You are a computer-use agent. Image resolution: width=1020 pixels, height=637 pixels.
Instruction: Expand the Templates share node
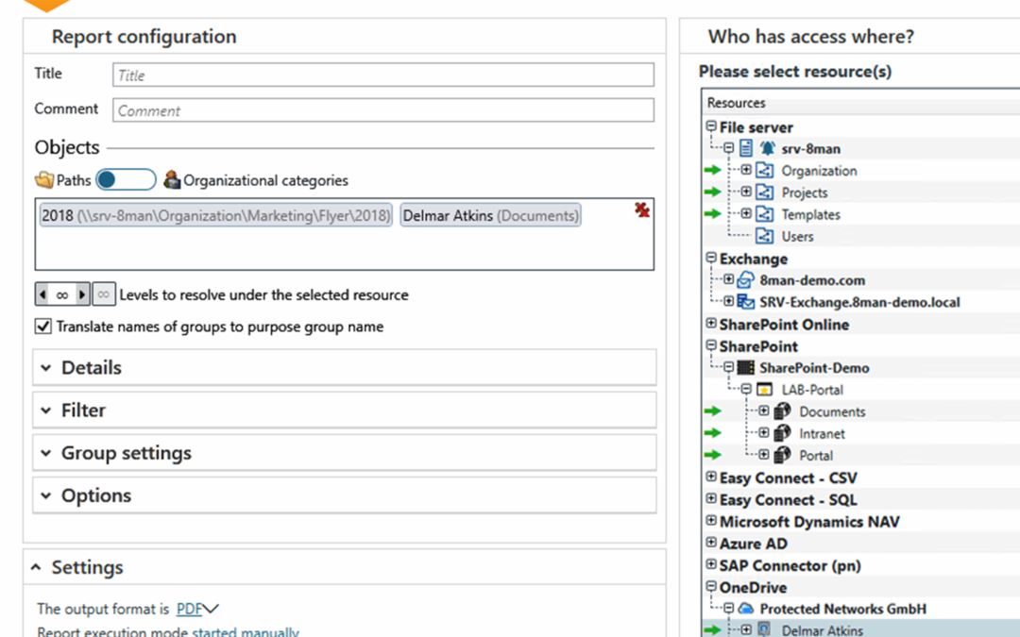pyautogui.click(x=746, y=214)
